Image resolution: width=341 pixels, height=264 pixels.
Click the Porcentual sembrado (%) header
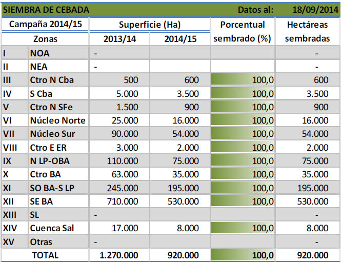[x=242, y=31]
